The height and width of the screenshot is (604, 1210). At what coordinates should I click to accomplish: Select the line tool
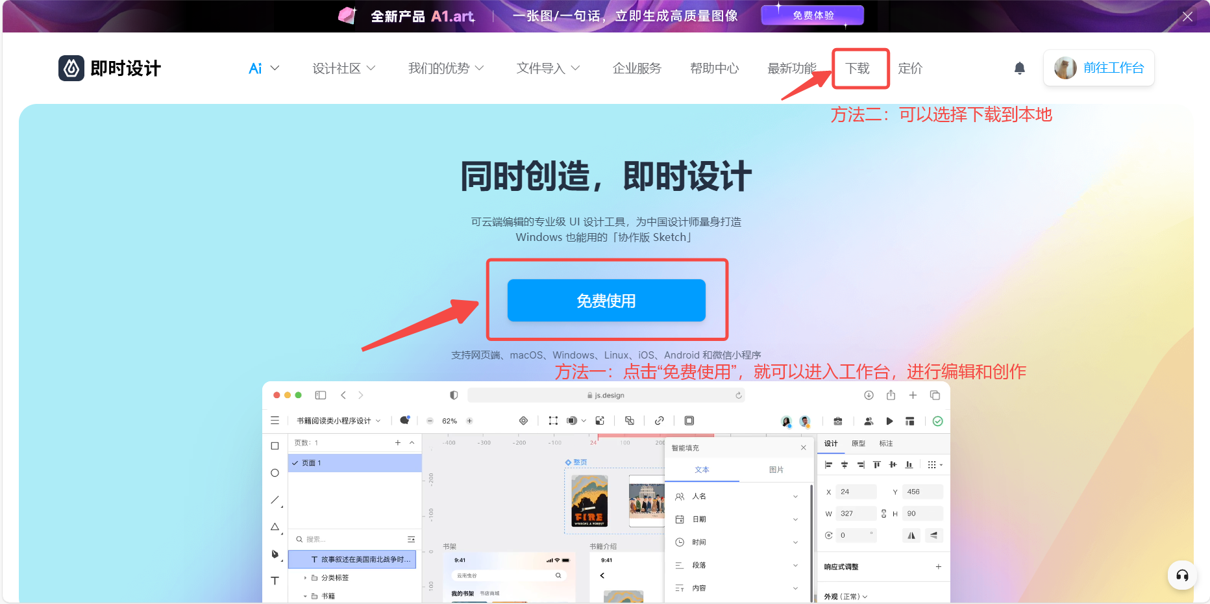[275, 500]
